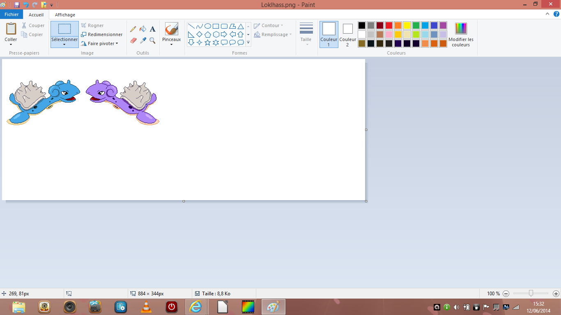Viewport: 561px width, 315px height.
Task: Click the volume icon in system tray
Action: [x=456, y=307]
